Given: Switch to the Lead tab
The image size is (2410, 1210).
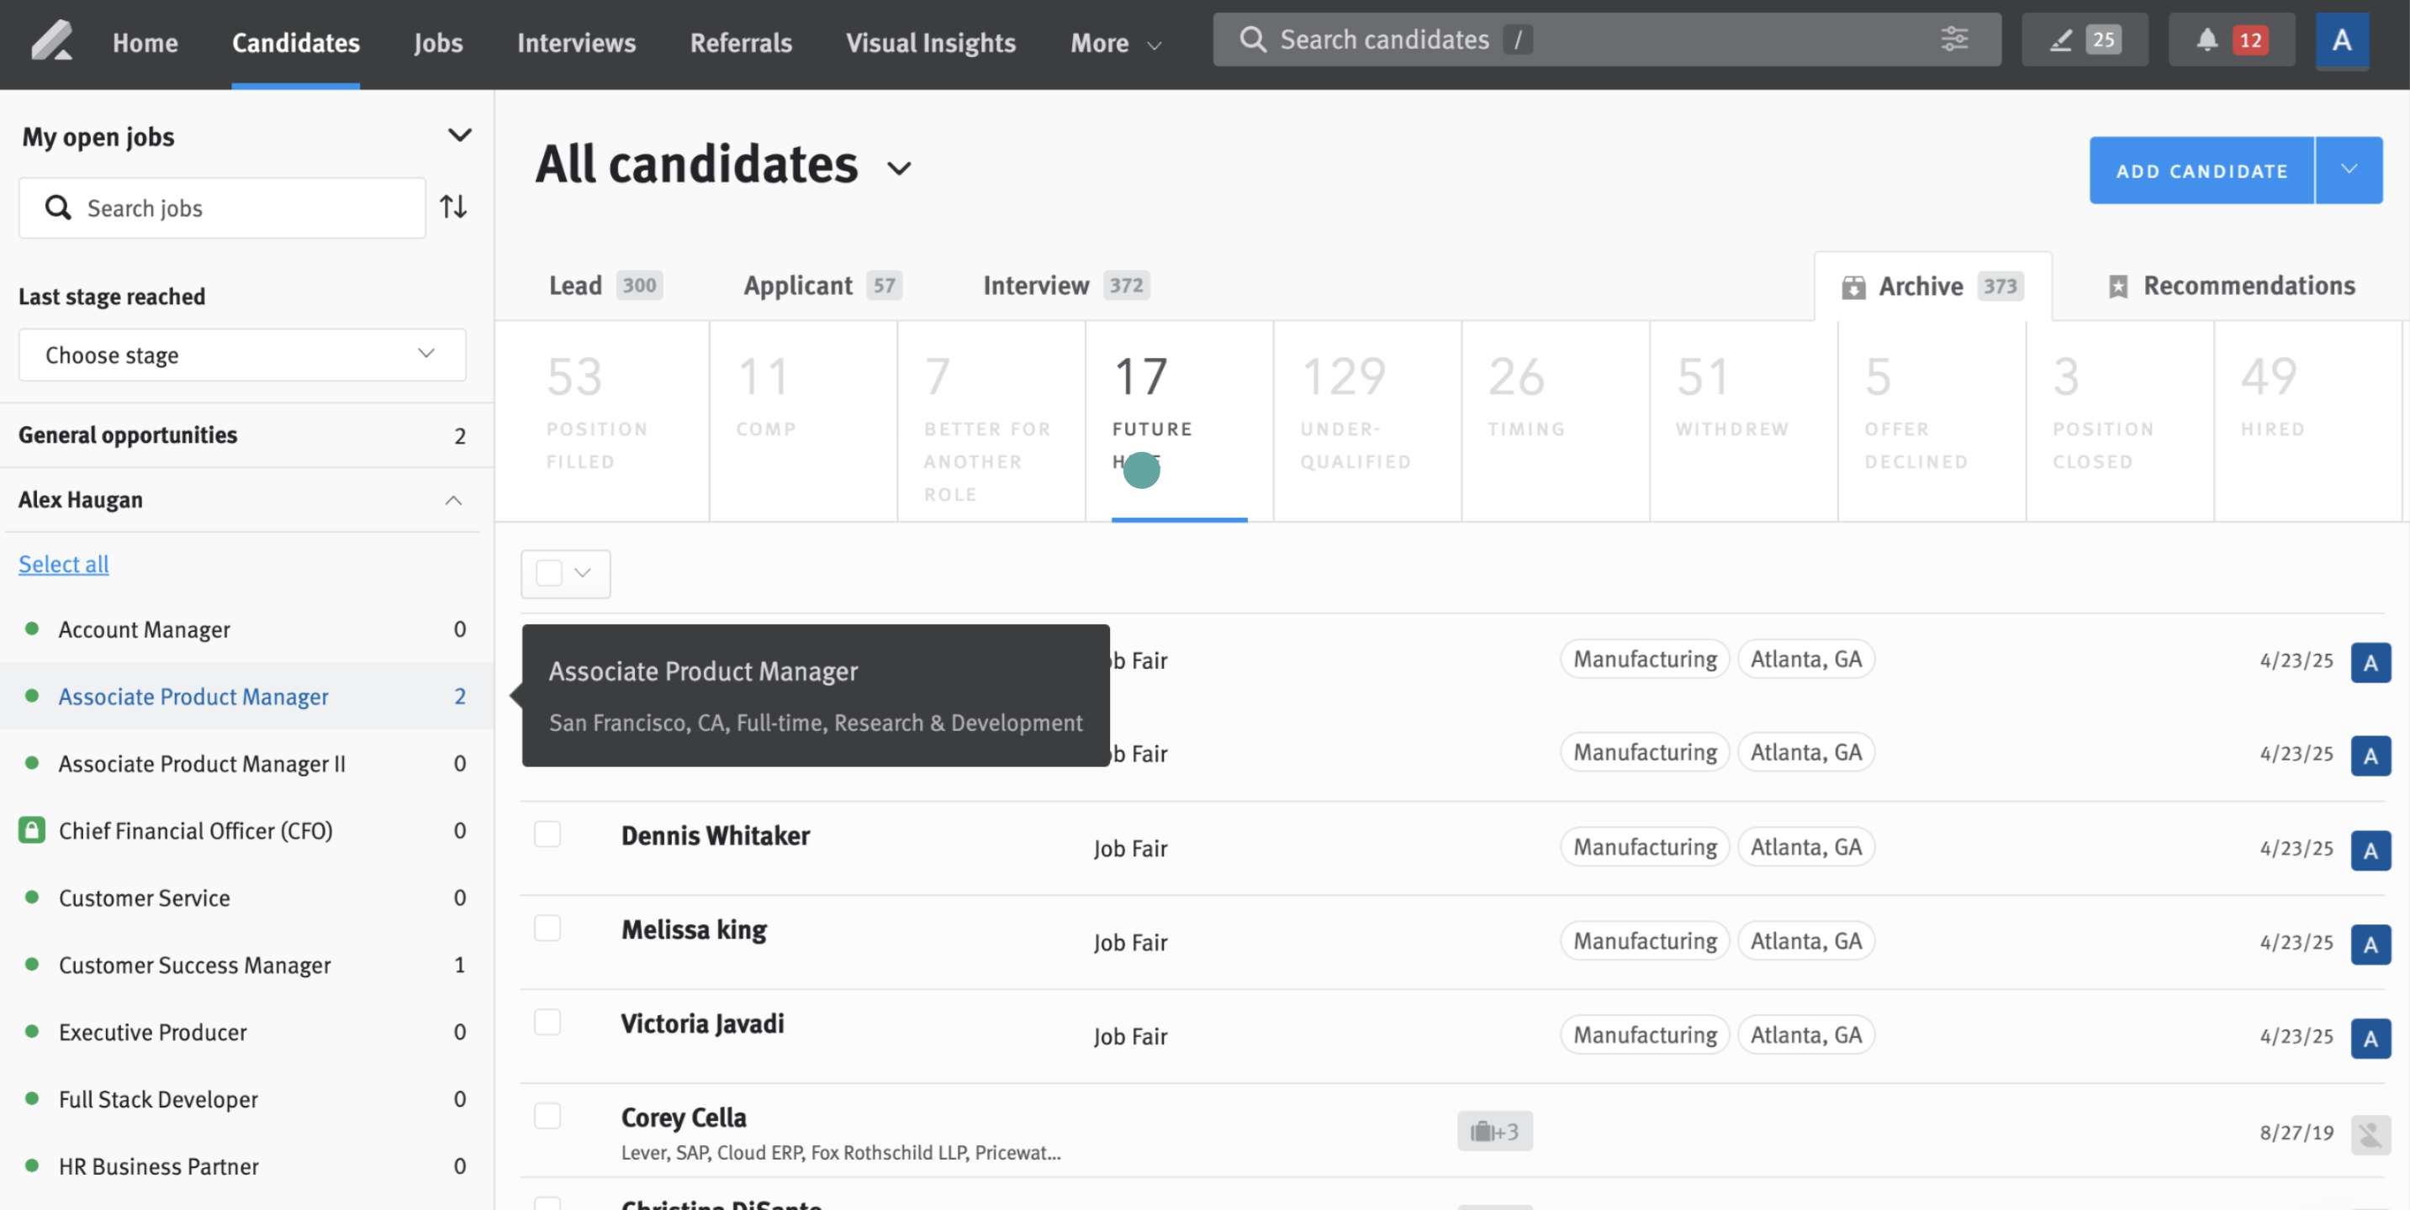Looking at the screenshot, I should pyautogui.click(x=605, y=285).
